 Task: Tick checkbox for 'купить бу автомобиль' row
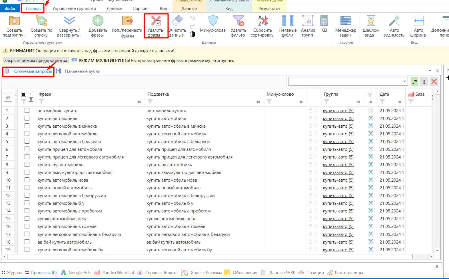[27, 164]
